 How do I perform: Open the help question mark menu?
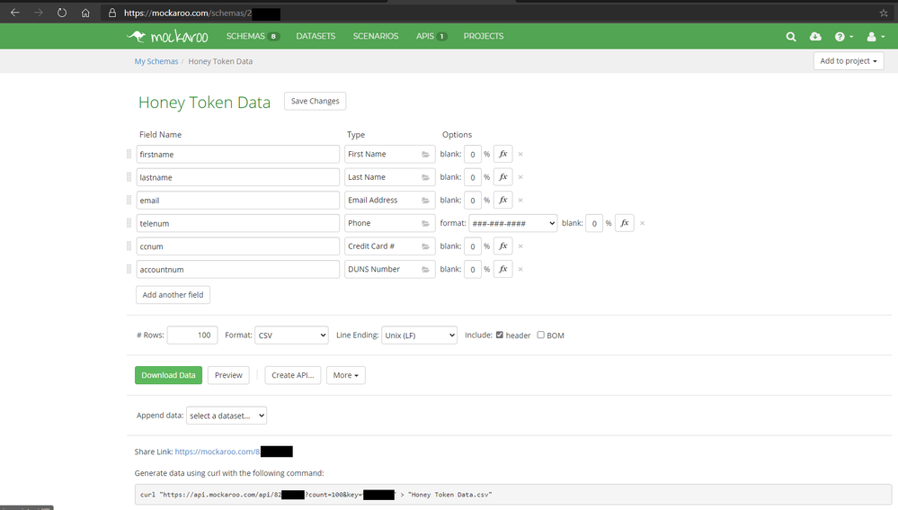[843, 37]
